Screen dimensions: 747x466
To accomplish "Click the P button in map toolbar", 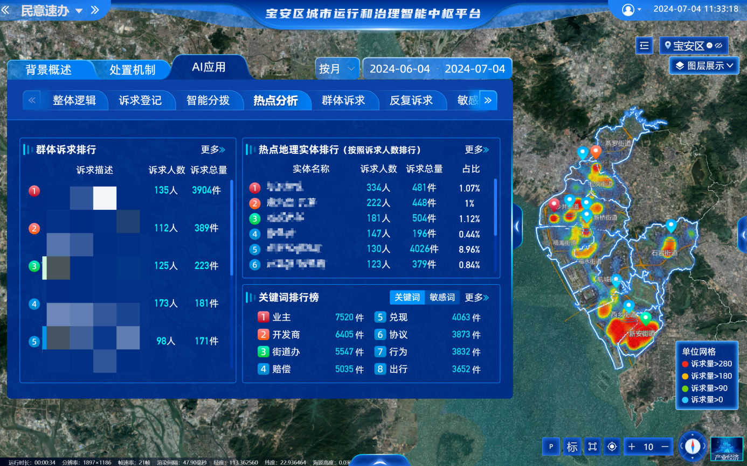I will click(551, 447).
